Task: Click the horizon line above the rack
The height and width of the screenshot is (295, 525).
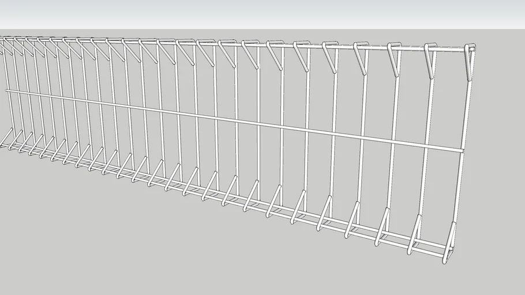Action: (x=260, y=29)
